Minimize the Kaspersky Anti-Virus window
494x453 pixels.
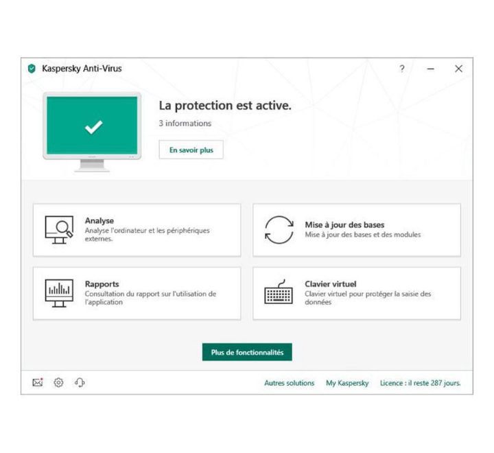[x=430, y=69]
